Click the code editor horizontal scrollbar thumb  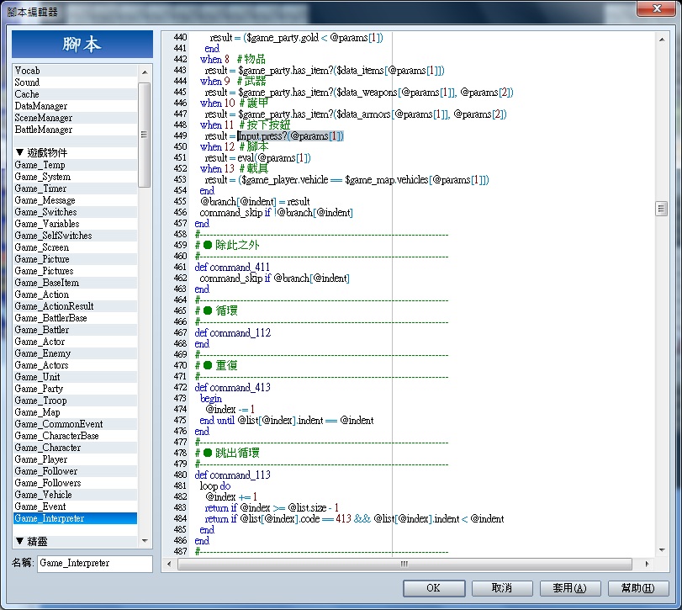[405, 565]
